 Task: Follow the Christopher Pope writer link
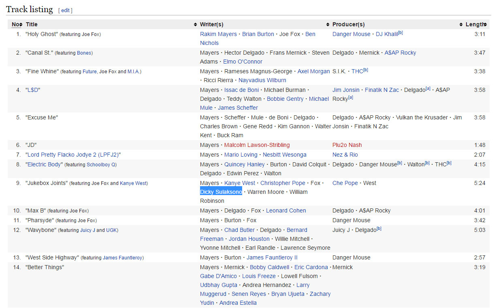point(283,183)
